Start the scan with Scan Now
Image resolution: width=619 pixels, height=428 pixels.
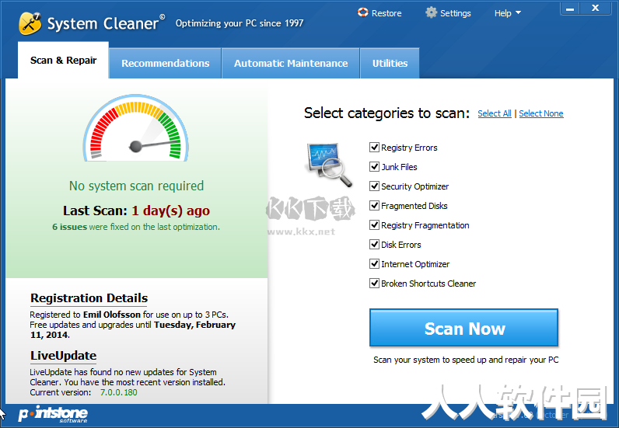click(x=463, y=328)
